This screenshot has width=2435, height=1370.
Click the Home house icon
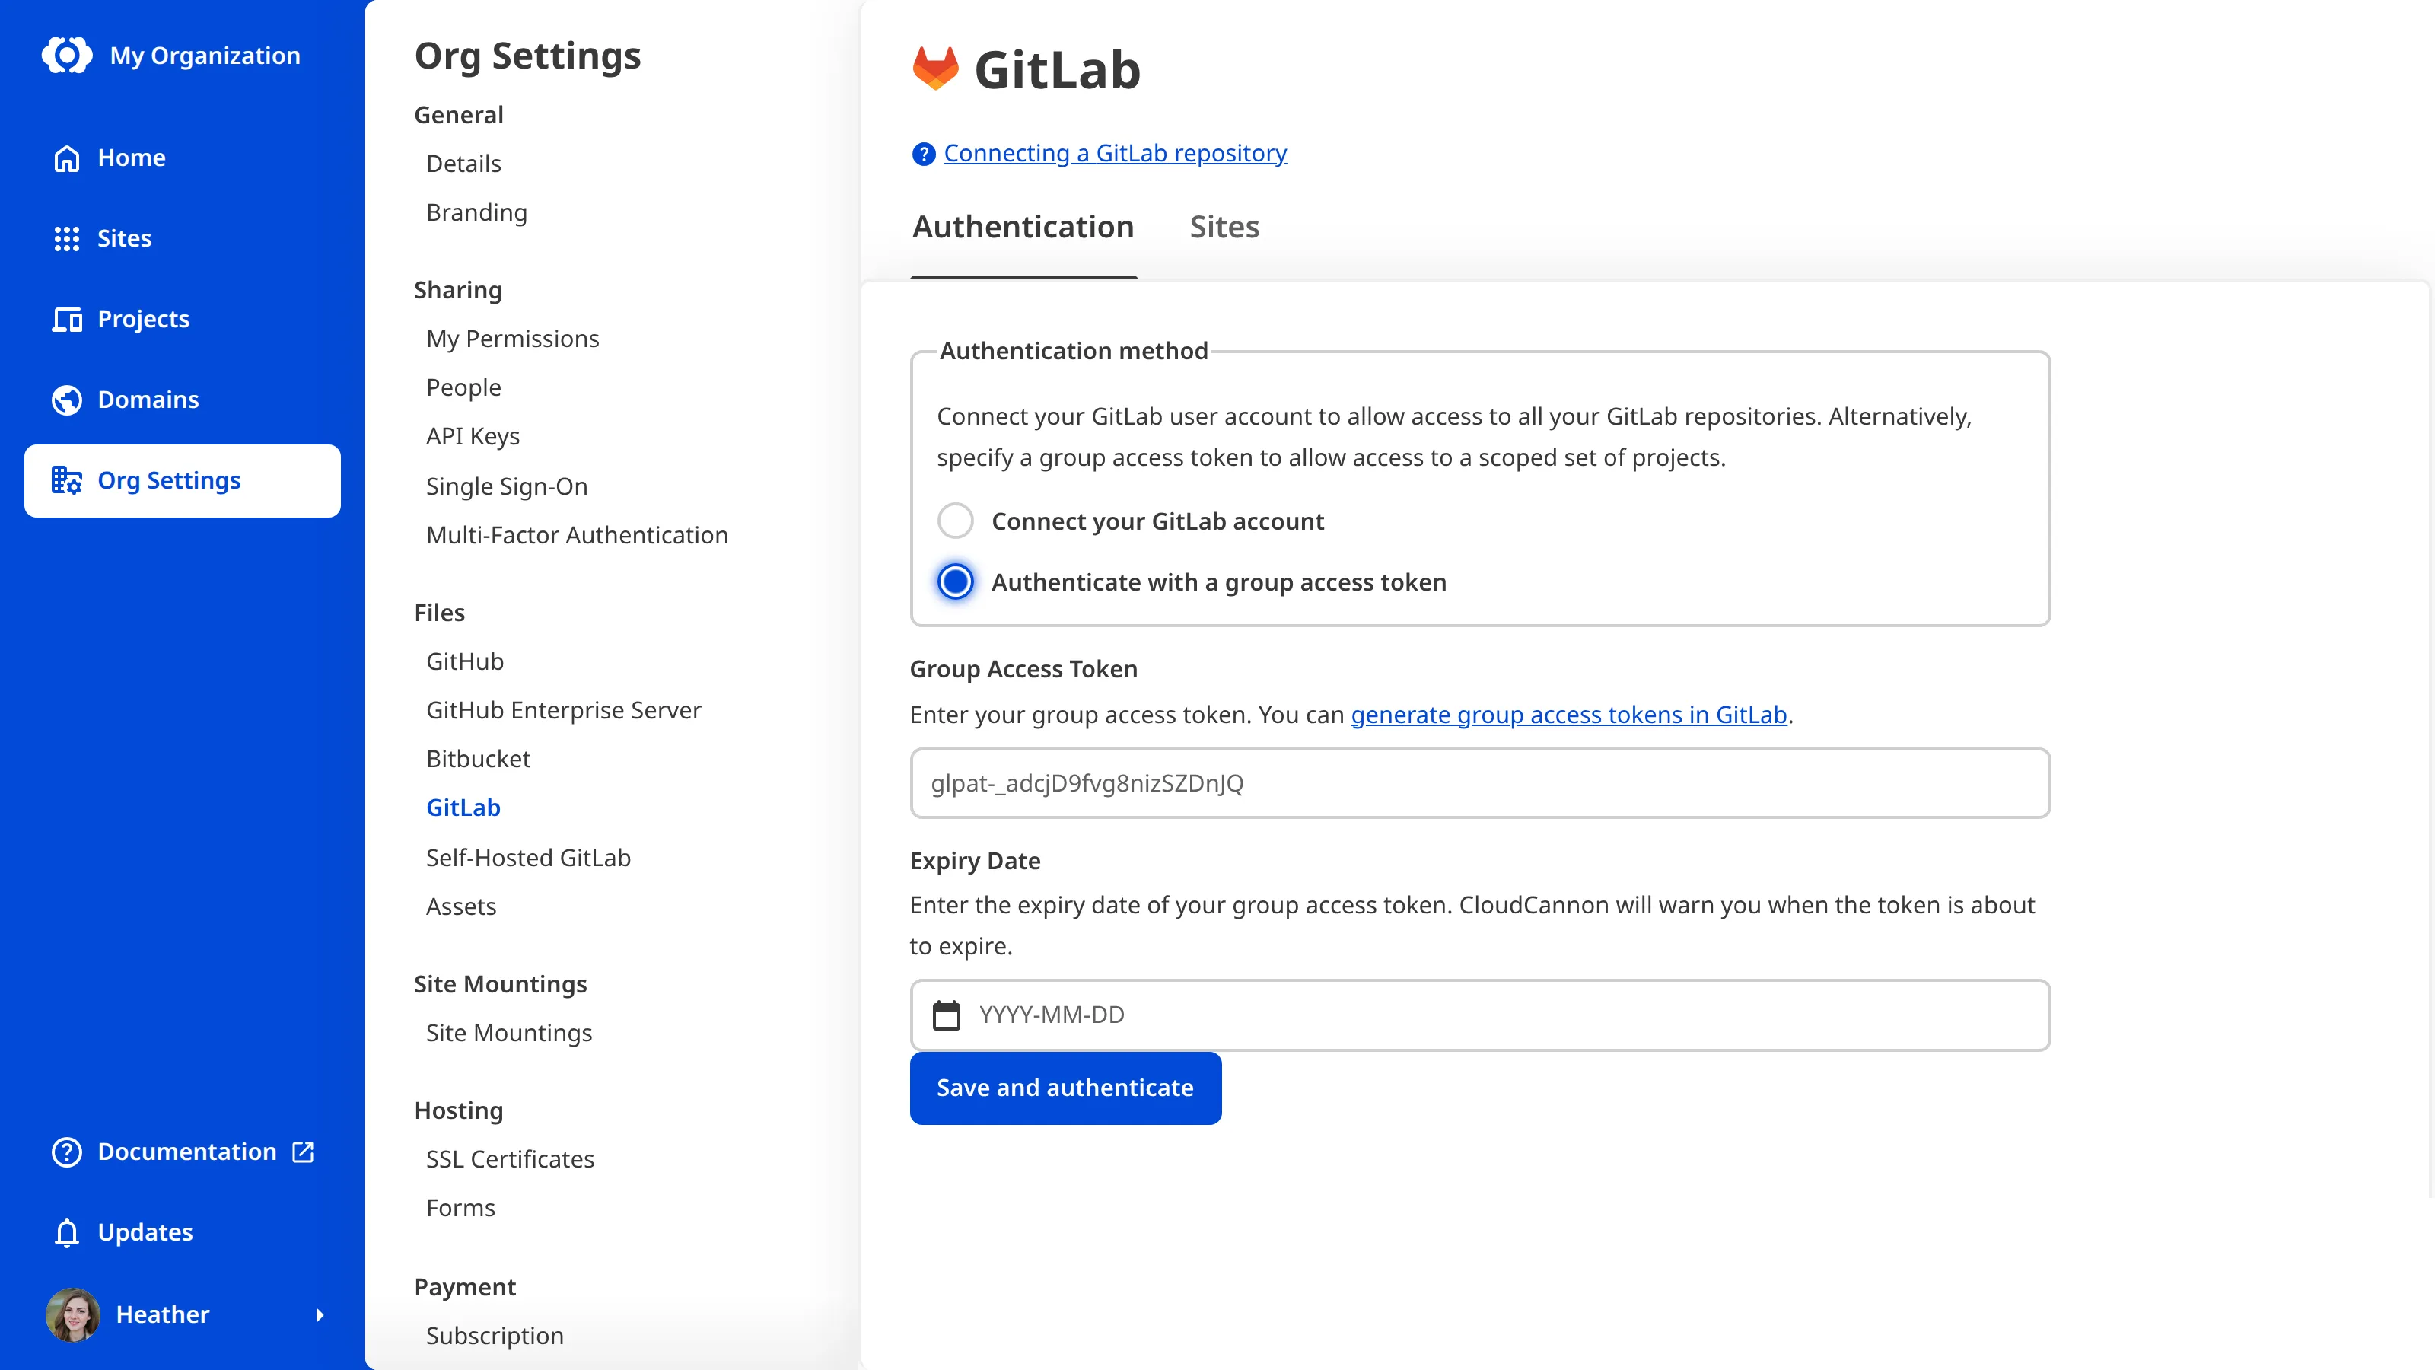66,158
